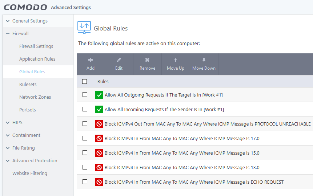Open Website Filtering section
313x196 pixels.
click(30, 173)
